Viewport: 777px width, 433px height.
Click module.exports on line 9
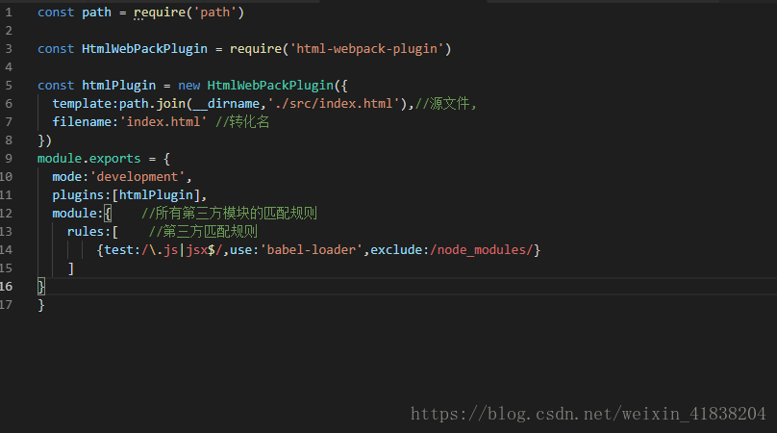[89, 159]
